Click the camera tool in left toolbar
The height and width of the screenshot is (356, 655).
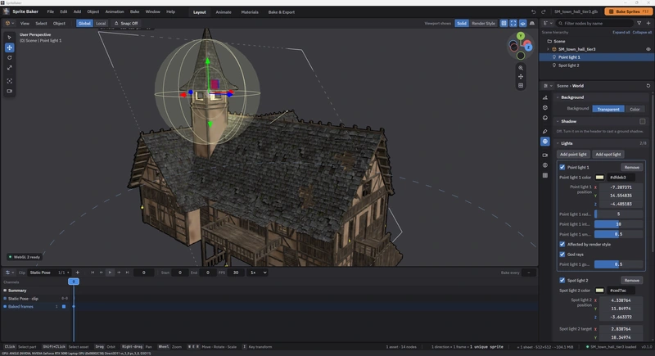9,91
